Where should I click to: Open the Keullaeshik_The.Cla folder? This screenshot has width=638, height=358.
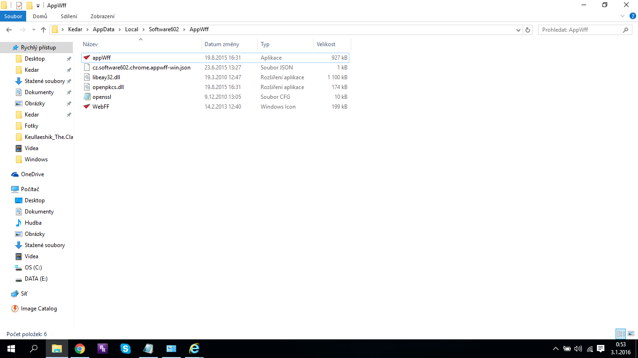coord(49,137)
